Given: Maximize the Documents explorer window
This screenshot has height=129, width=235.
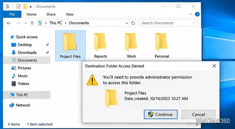Looking at the screenshot, I should pos(178,6).
